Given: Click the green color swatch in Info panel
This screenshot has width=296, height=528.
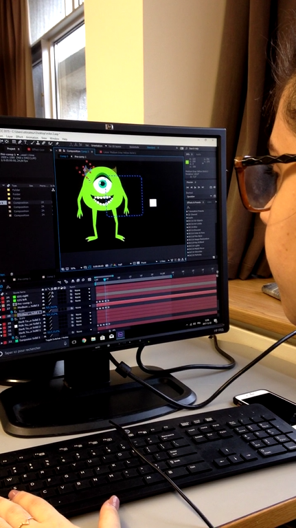Looking at the screenshot, I should [x=187, y=162].
